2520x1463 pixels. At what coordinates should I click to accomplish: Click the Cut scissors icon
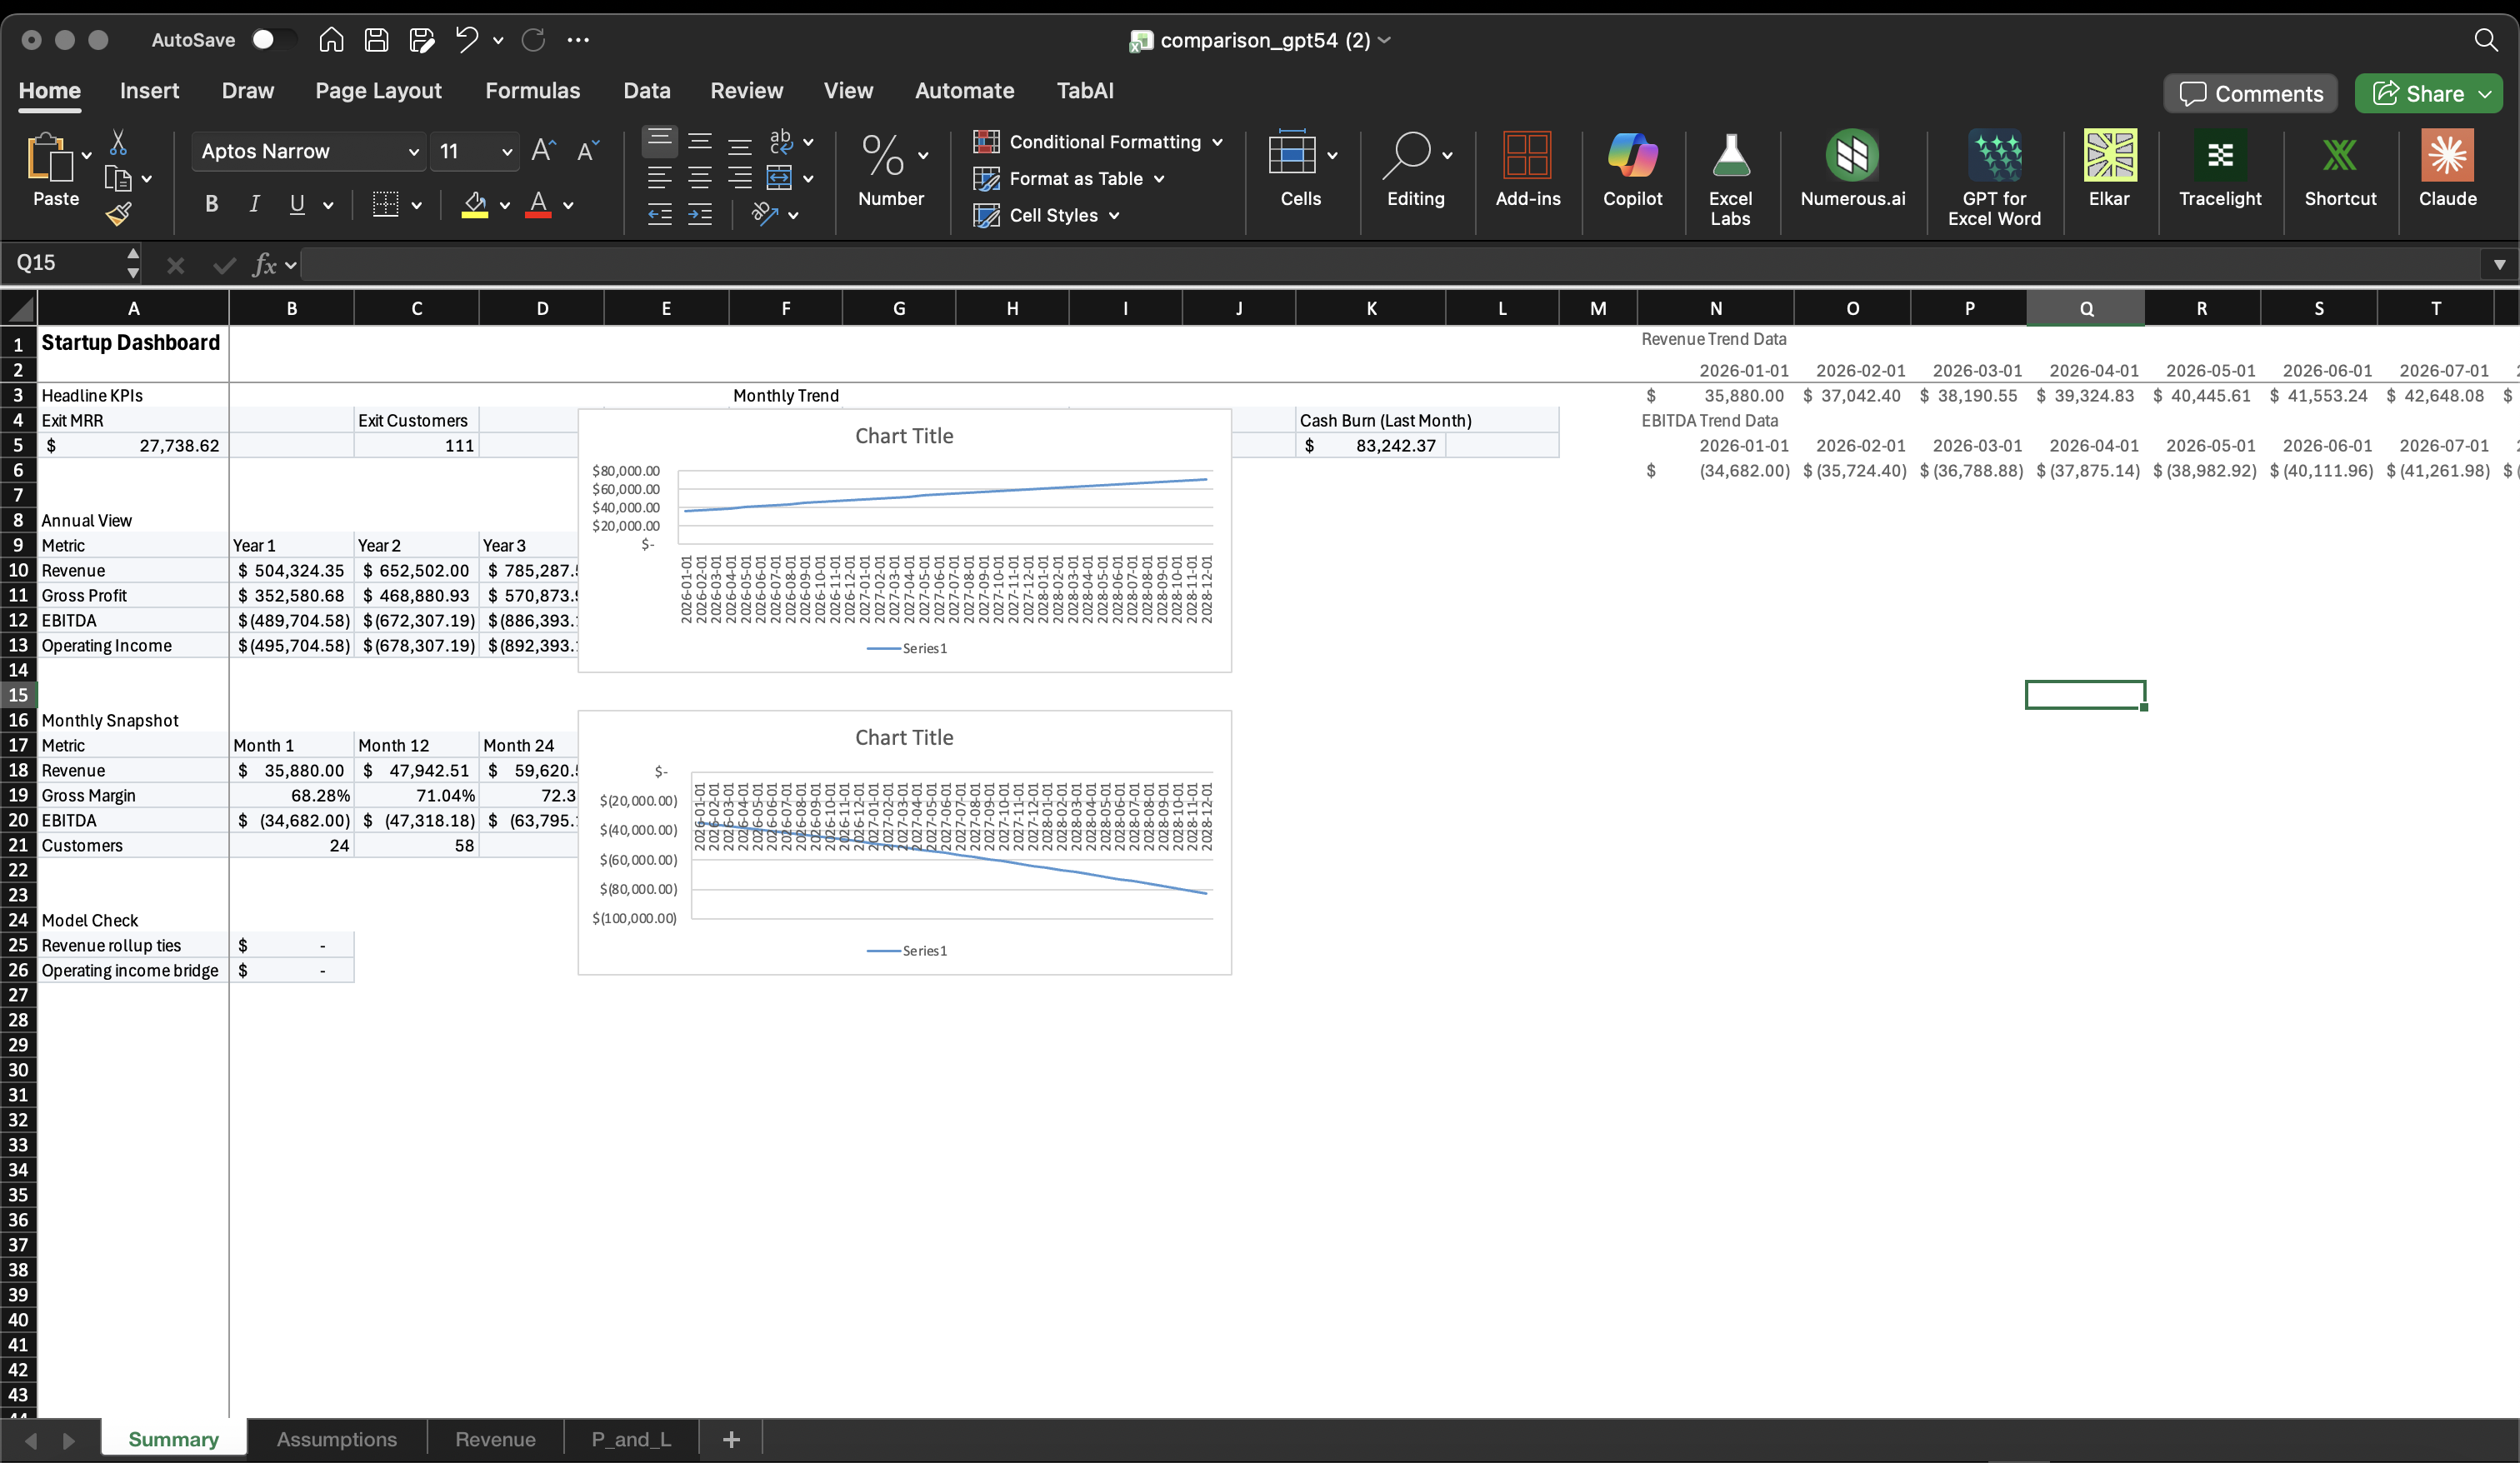pos(118,143)
